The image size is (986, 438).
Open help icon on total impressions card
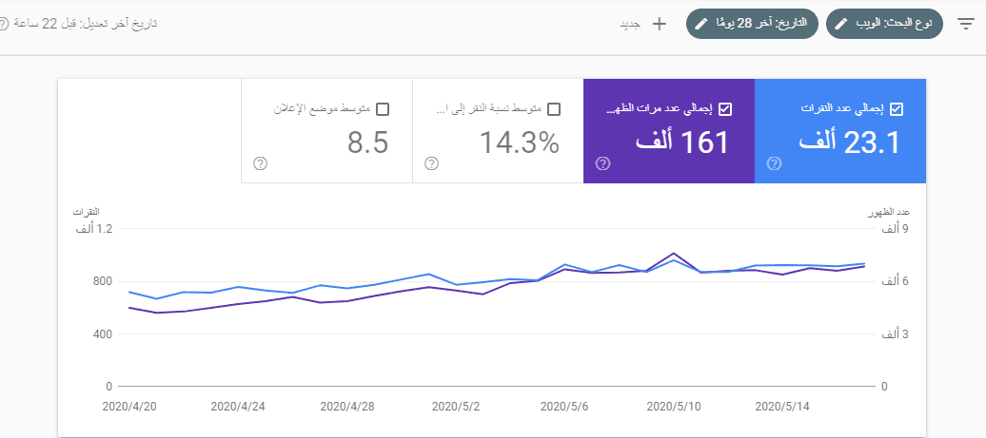click(602, 163)
